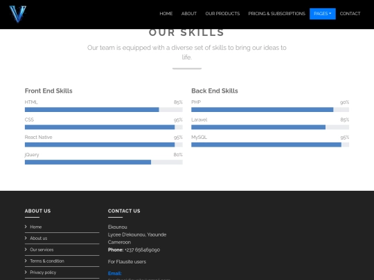Click the Lycee D'ekounou, Yaounde address
This screenshot has width=374, height=280.
(x=137, y=235)
